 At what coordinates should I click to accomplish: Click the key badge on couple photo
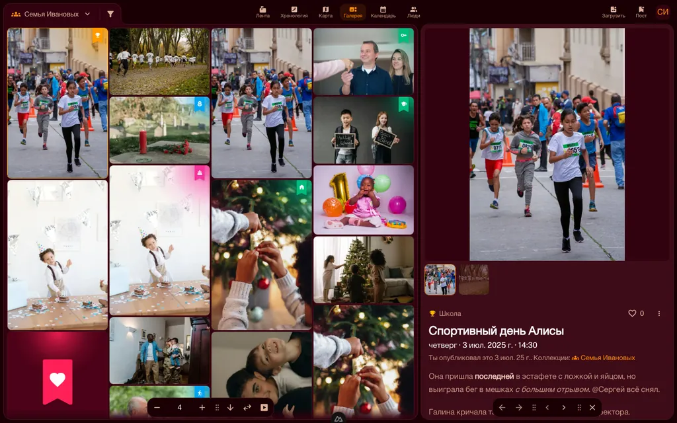pyautogui.click(x=403, y=36)
